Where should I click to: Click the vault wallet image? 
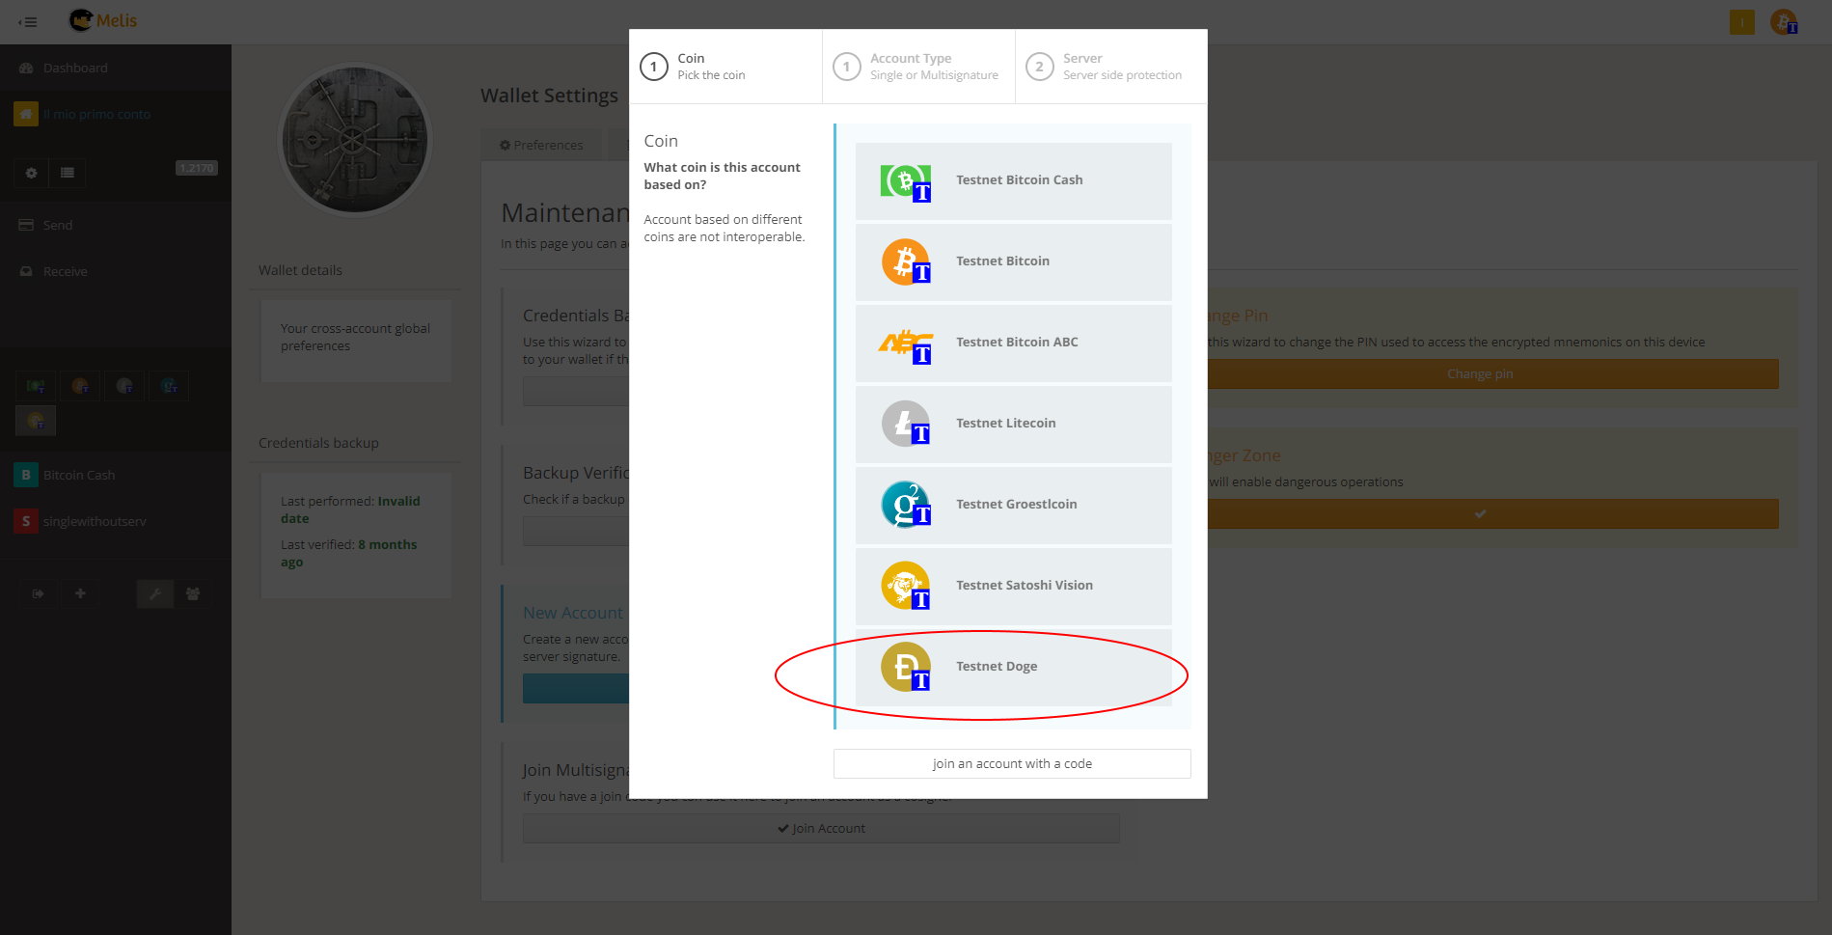click(x=355, y=140)
